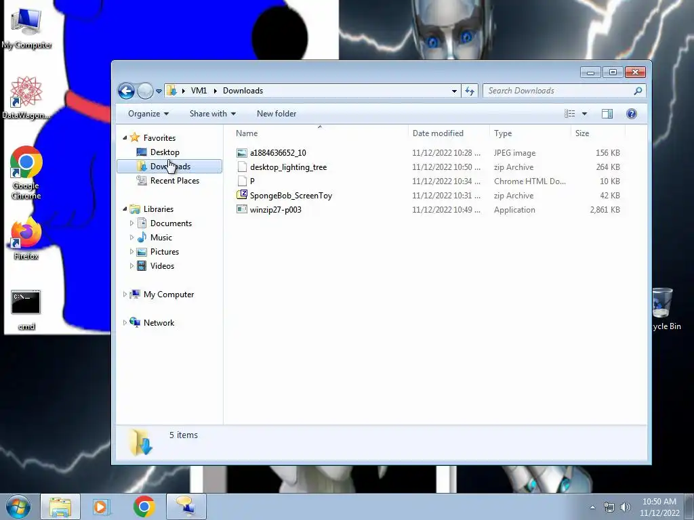694x520 pixels.
Task: Open the Recycle Bin desktop icon
Action: pyautogui.click(x=666, y=309)
